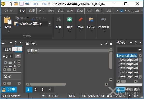Click the 936 ANSI/OEM encoding status item
The image size is (144, 99).
(x=103, y=96)
